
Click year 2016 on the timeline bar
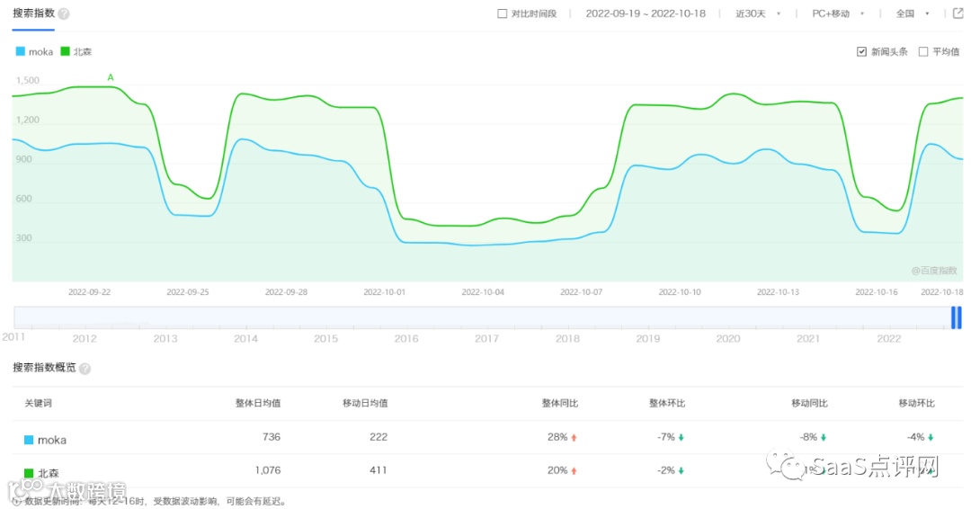pyautogui.click(x=406, y=339)
